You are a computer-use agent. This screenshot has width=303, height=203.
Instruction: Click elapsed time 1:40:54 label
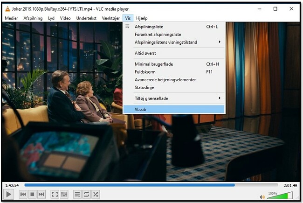pyautogui.click(x=12, y=185)
